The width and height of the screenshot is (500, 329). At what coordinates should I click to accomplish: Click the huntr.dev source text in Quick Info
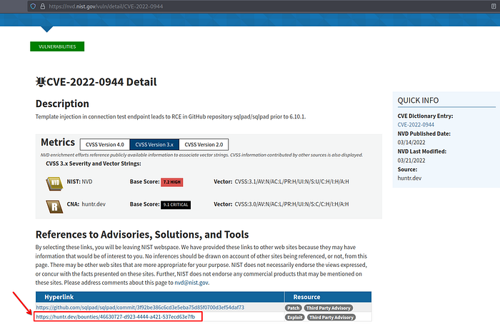point(409,178)
